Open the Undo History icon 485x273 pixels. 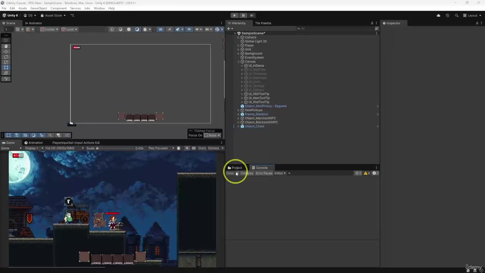[x=447, y=16]
